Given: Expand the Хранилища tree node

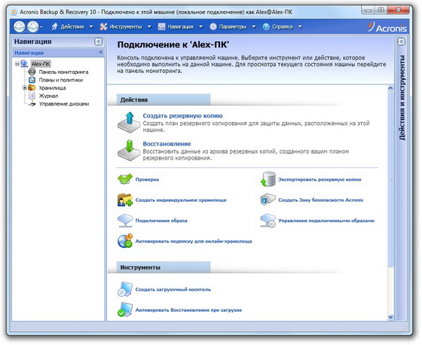Looking at the screenshot, I should point(24,87).
